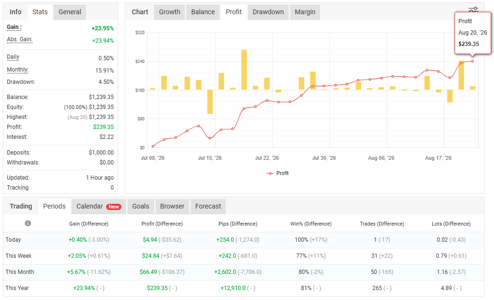Select the This Week row label
494x300 pixels.
coord(18,256)
